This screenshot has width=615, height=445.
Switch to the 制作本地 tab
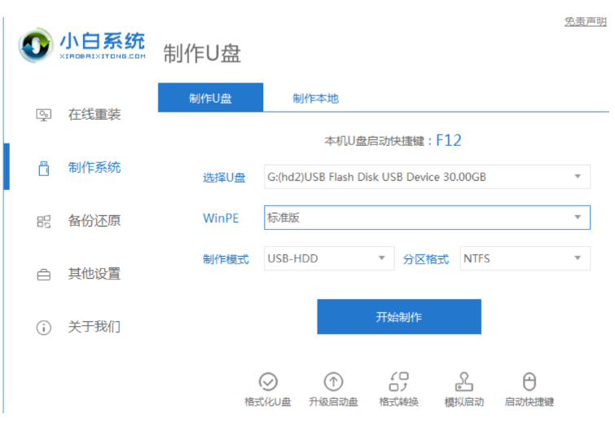point(315,98)
